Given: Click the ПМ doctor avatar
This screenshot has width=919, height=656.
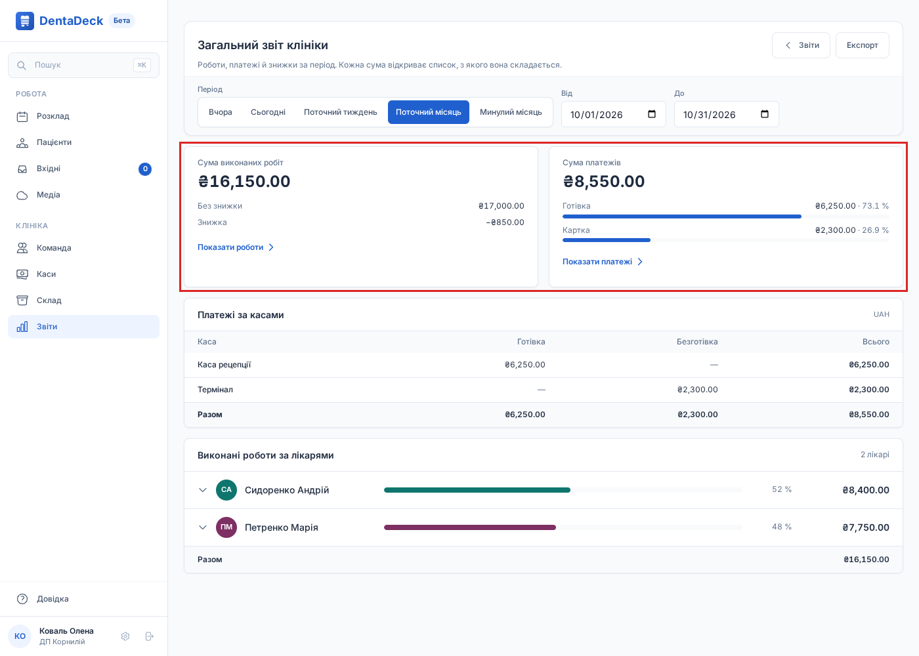Looking at the screenshot, I should 226,527.
